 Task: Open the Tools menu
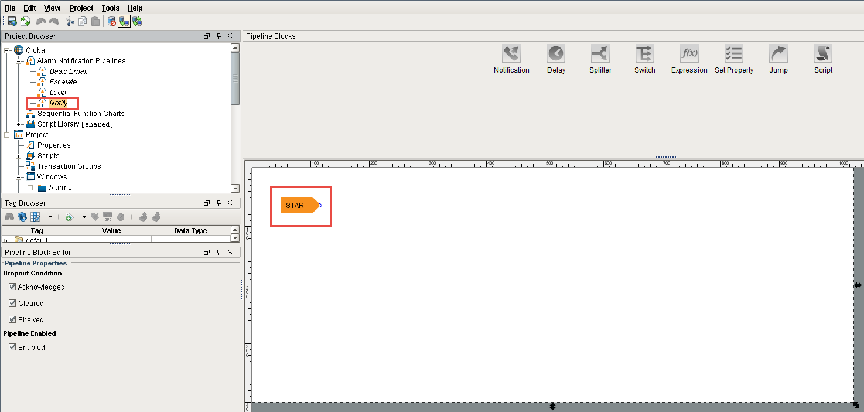tap(110, 8)
